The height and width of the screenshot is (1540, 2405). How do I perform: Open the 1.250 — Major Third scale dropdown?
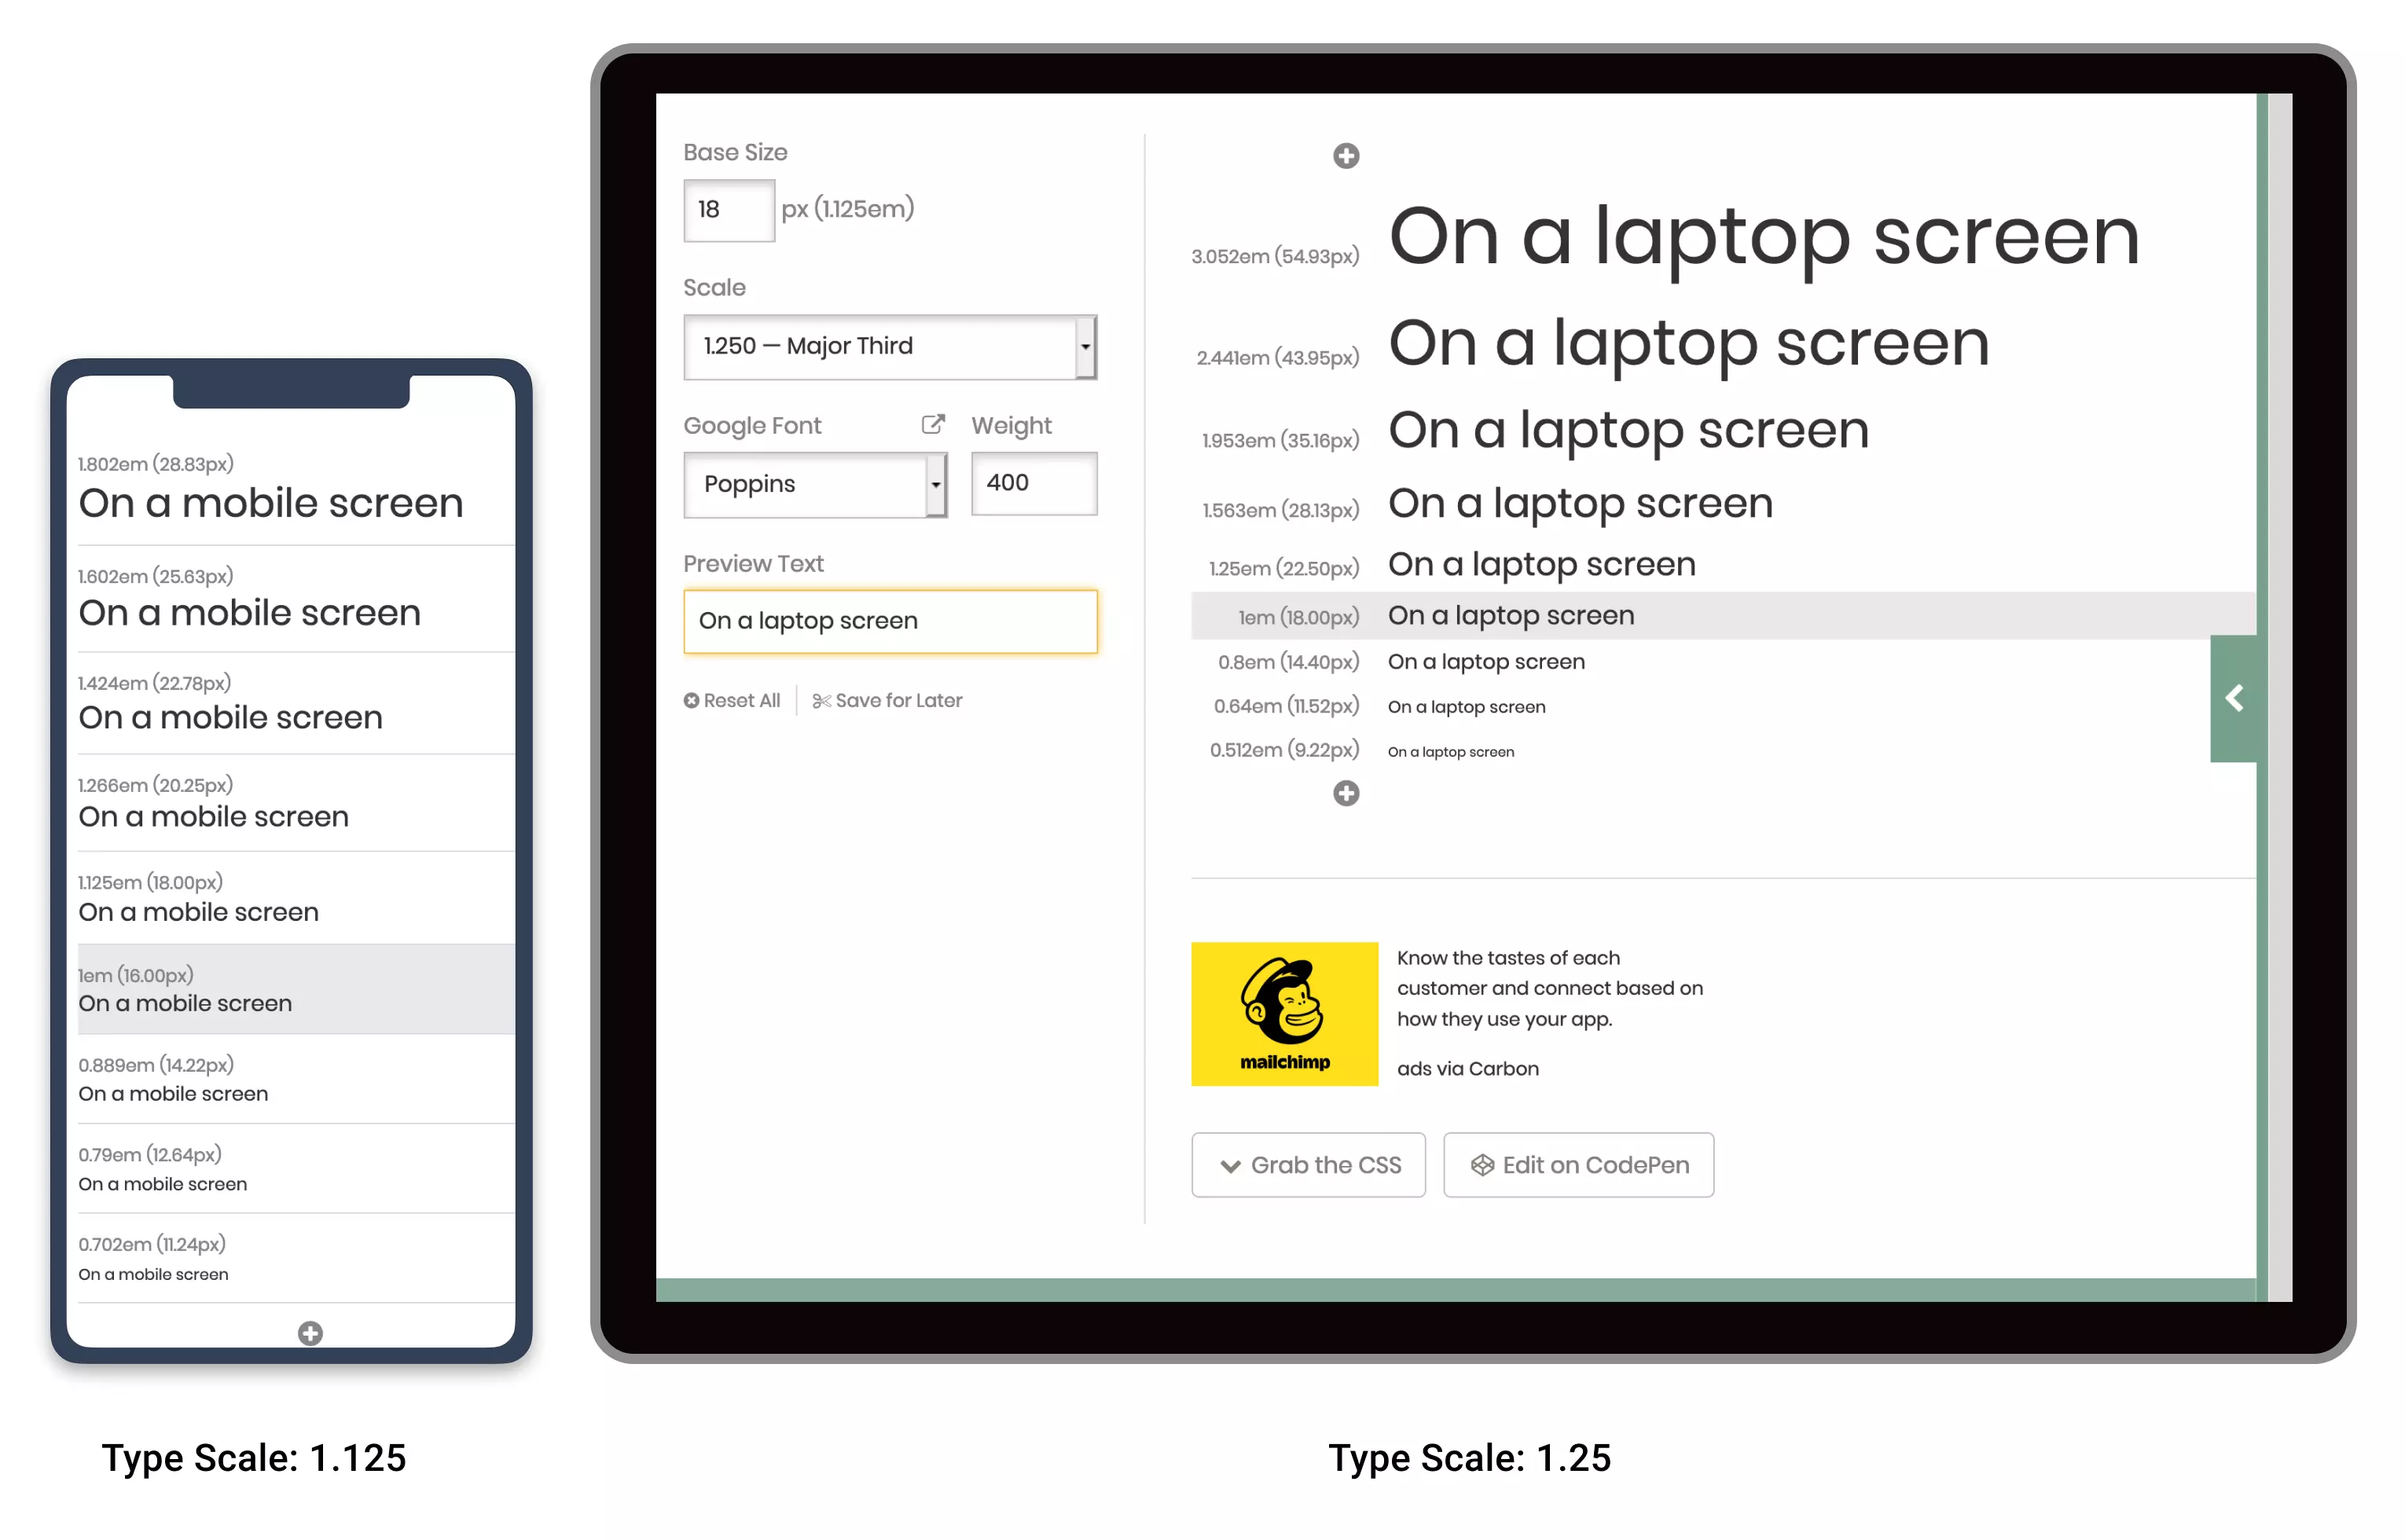(889, 346)
